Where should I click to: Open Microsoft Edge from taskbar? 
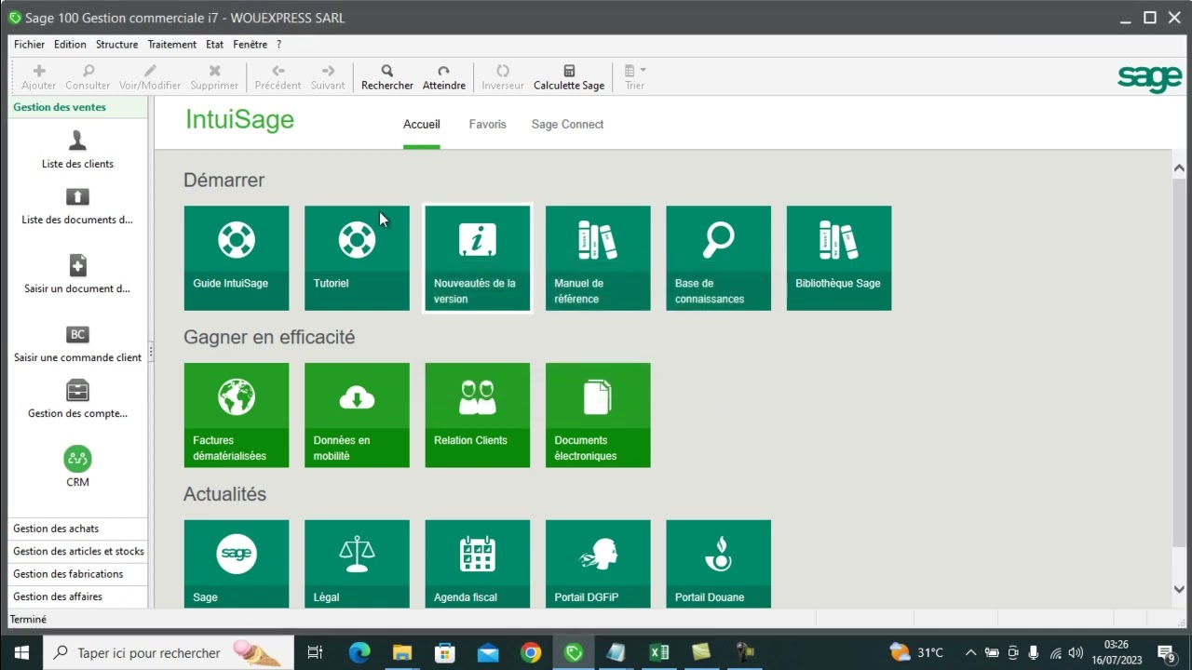pyautogui.click(x=359, y=652)
